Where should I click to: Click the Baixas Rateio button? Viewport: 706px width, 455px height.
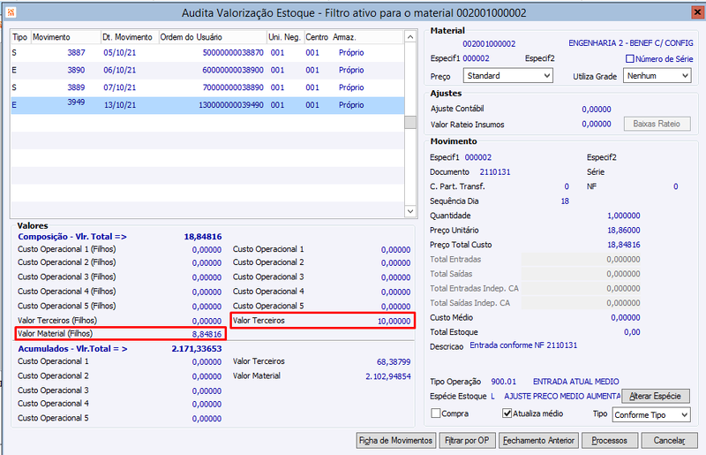click(657, 124)
